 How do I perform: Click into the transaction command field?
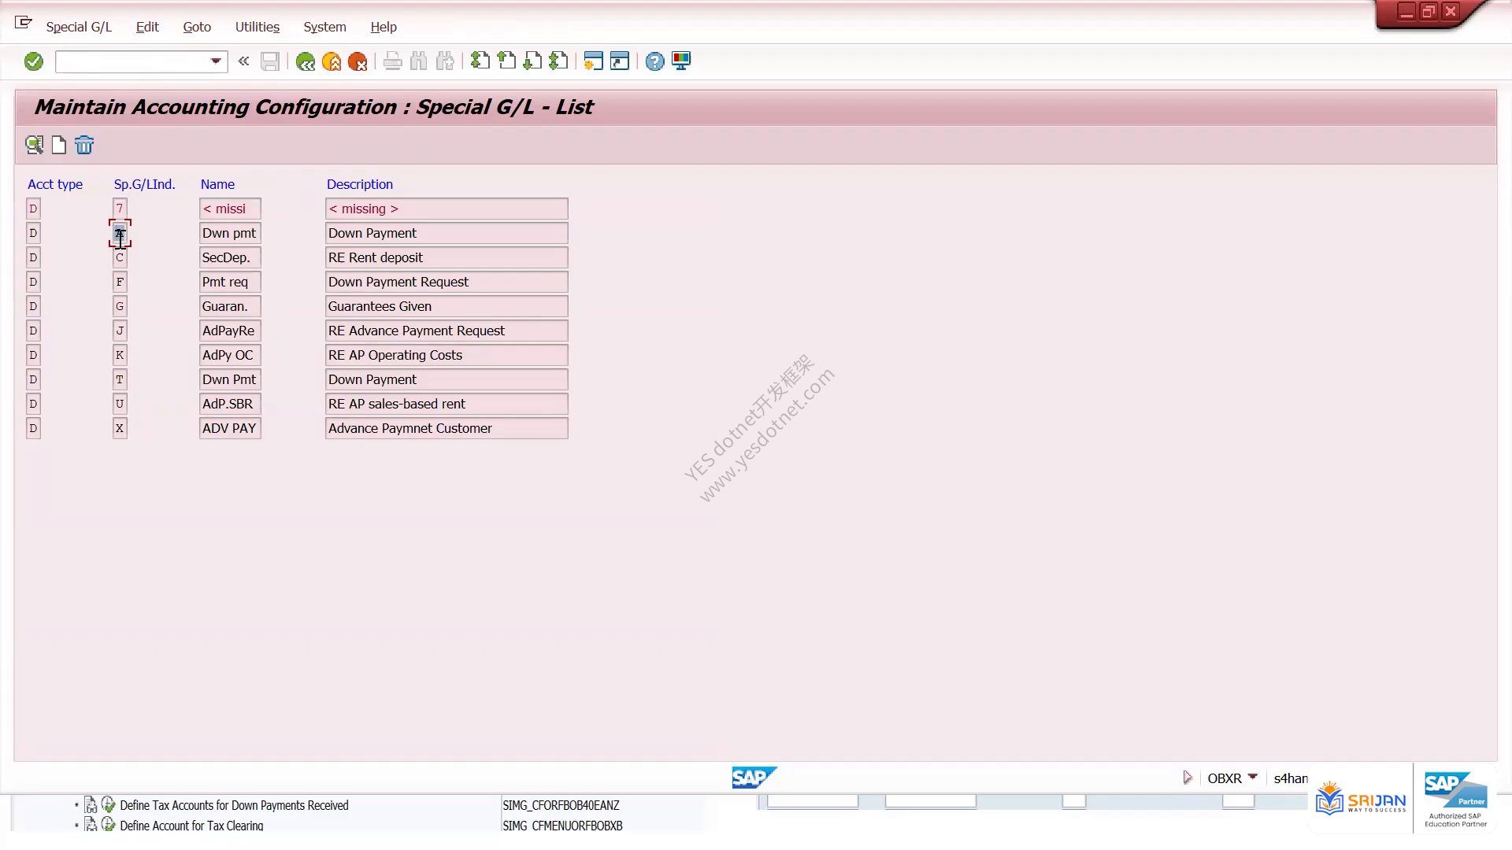click(132, 61)
